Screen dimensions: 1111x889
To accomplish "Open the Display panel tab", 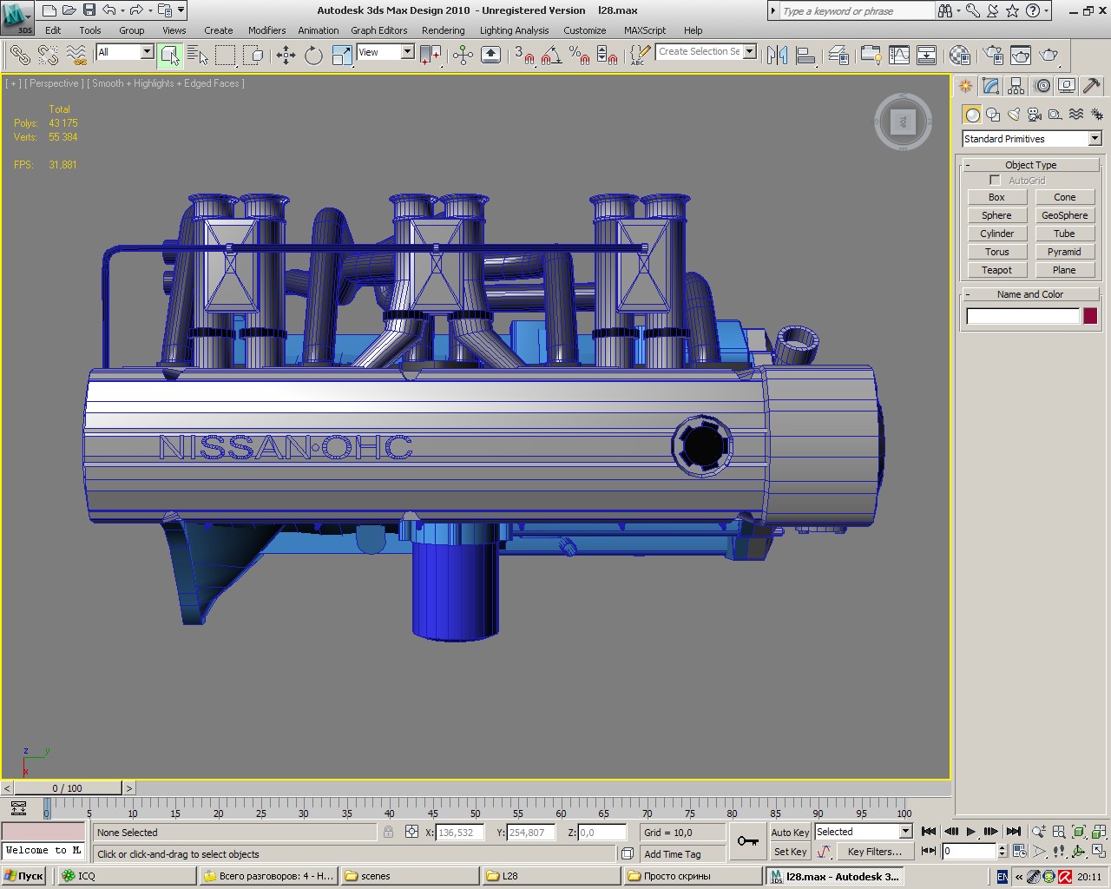I will (1067, 86).
